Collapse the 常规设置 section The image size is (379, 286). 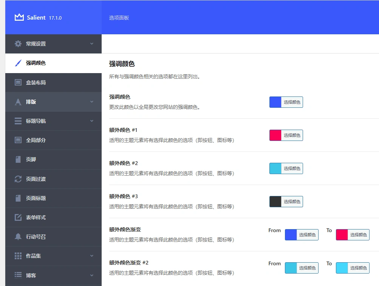tap(91, 44)
